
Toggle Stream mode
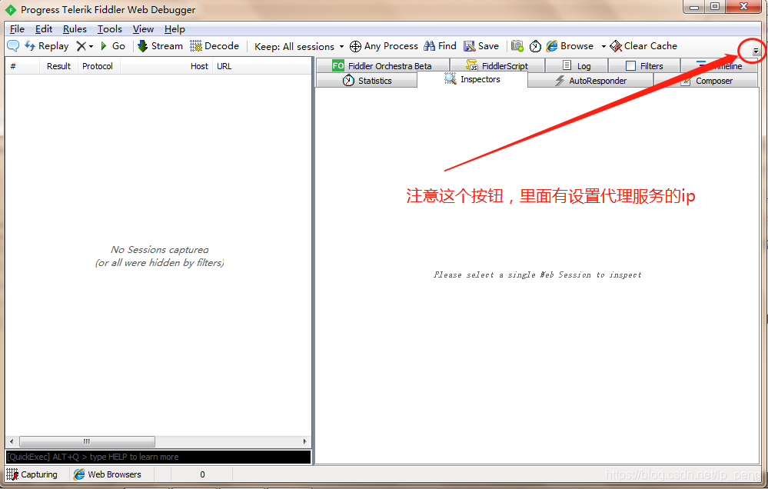pos(160,46)
